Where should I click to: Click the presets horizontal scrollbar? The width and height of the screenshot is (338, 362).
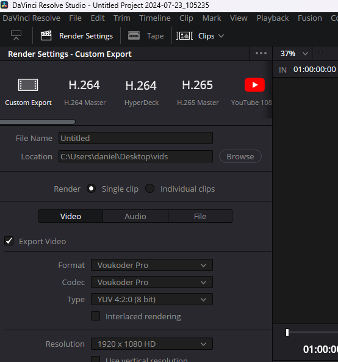click(38, 121)
